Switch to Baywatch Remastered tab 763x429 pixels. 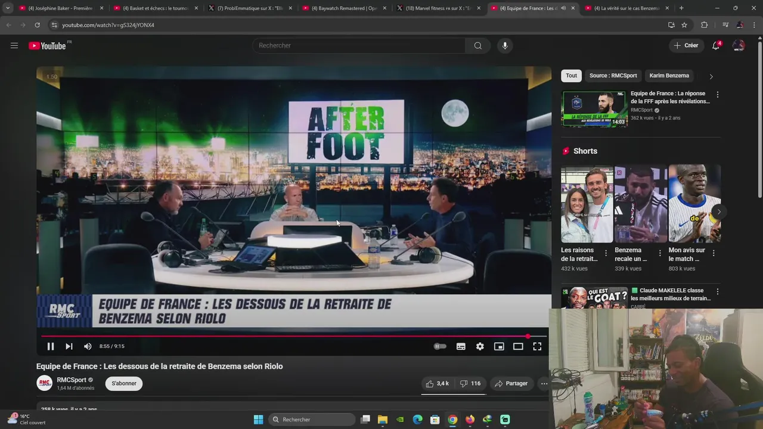pos(345,8)
